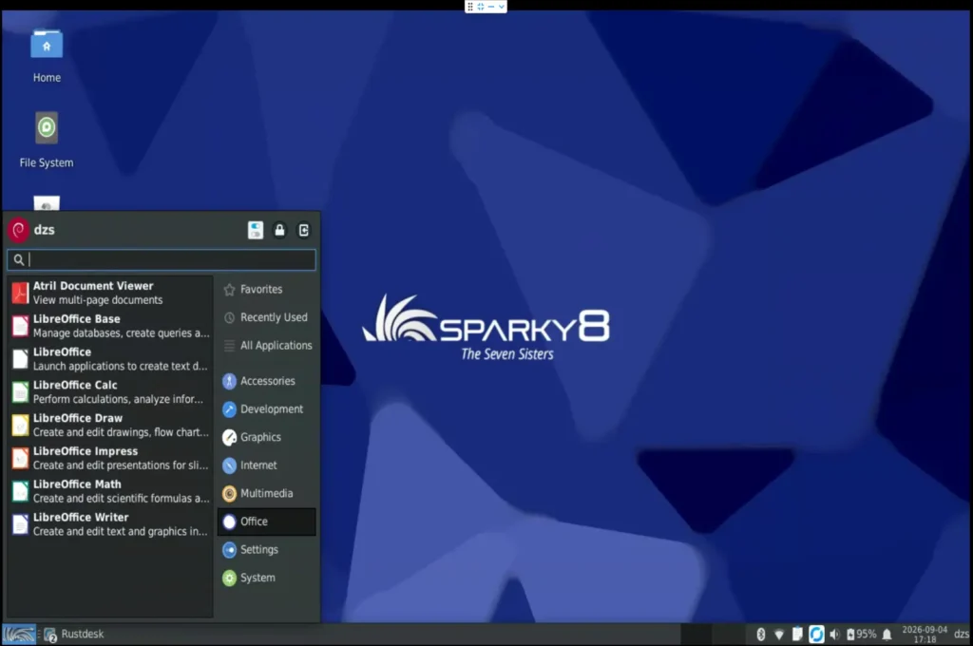Screen dimensions: 973x646
Task: Open the Home folder desktop icon
Action: coord(47,56)
